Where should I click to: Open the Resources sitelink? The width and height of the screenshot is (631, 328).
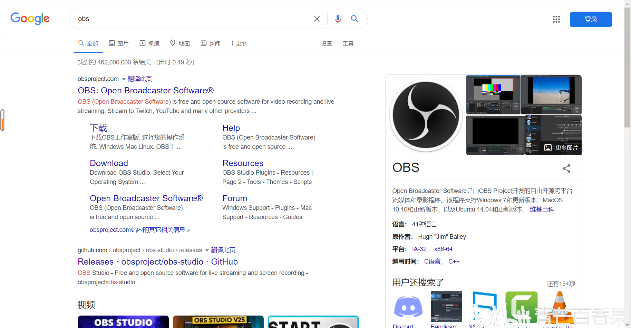[x=243, y=163]
